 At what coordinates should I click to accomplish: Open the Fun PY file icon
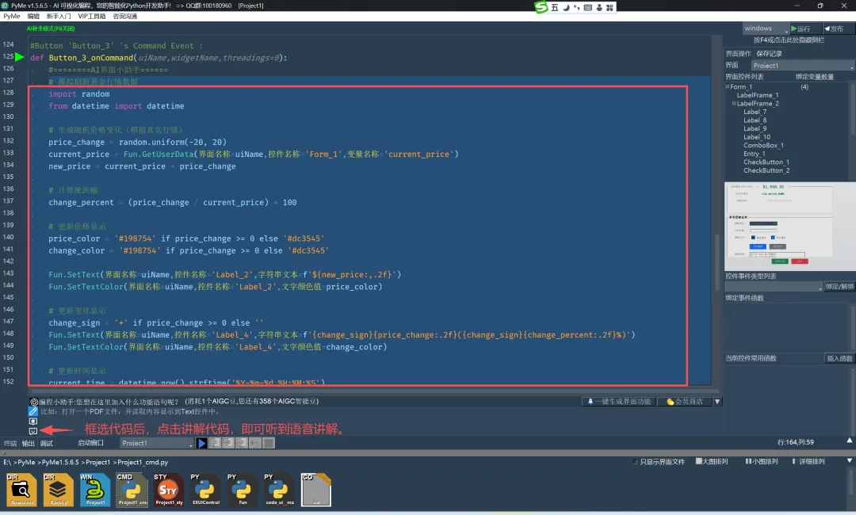243,490
